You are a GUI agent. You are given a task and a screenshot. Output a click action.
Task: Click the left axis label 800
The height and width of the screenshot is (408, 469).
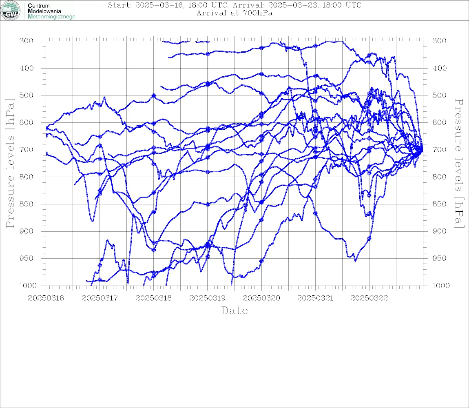[27, 177]
